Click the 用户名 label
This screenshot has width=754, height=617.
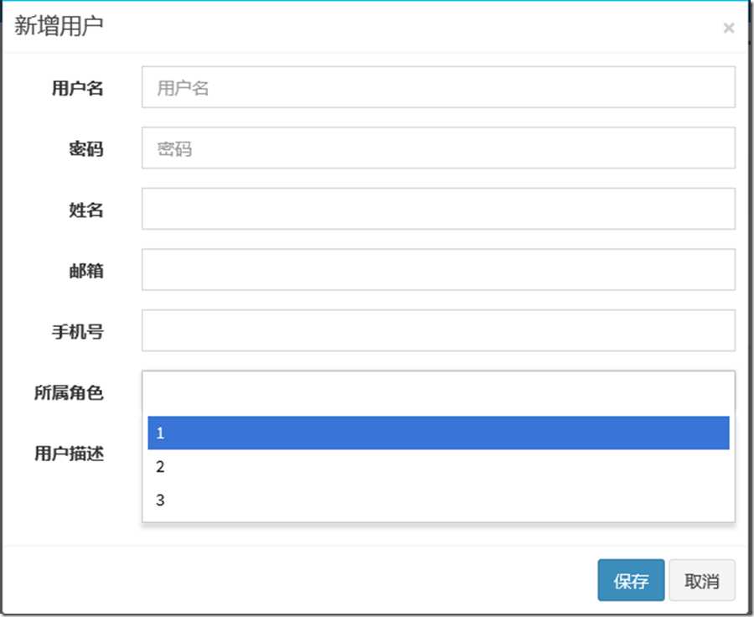[77, 88]
